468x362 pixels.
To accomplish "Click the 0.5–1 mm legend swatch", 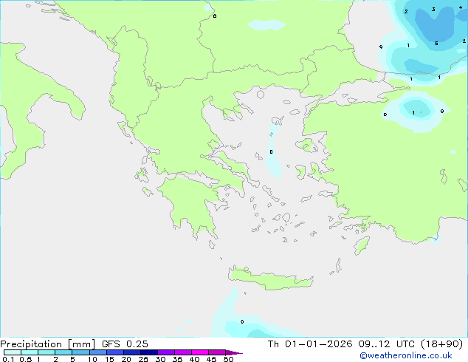I will pos(30,352).
